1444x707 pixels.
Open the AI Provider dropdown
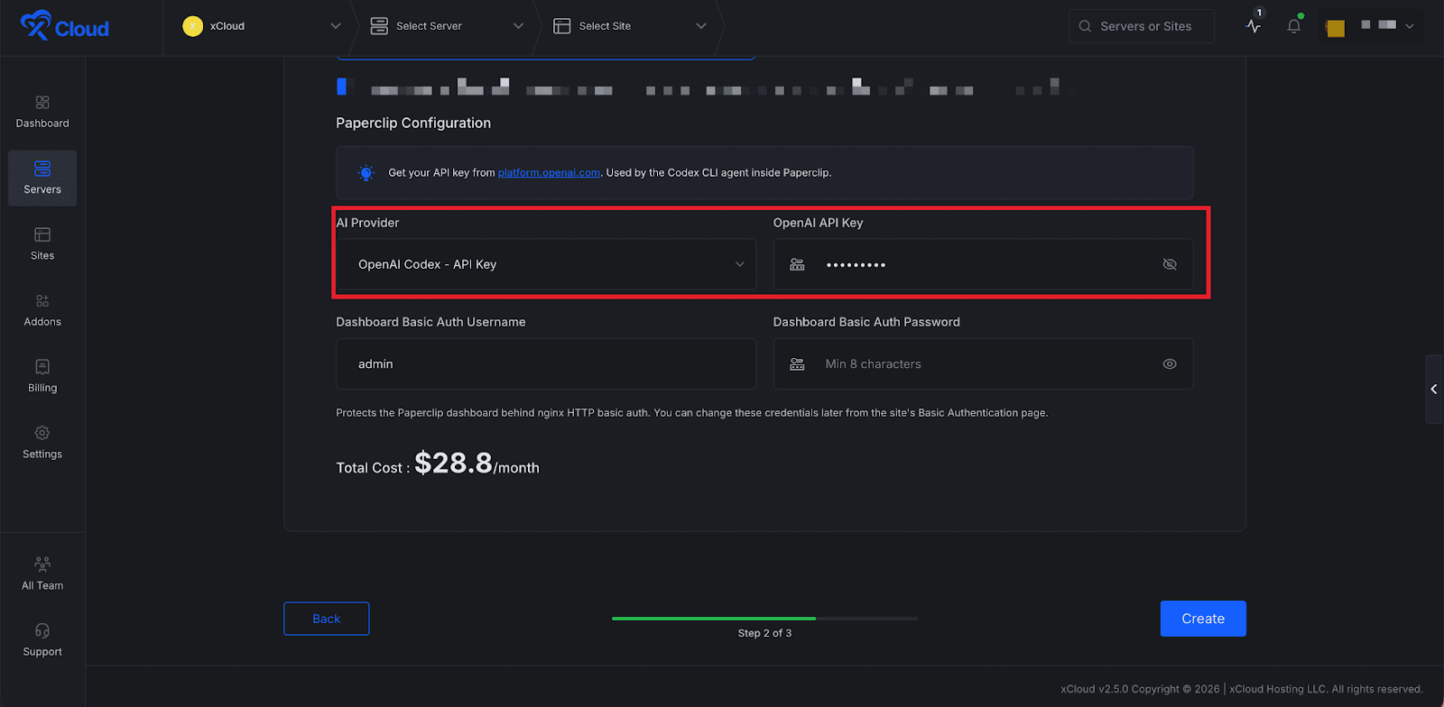click(546, 264)
